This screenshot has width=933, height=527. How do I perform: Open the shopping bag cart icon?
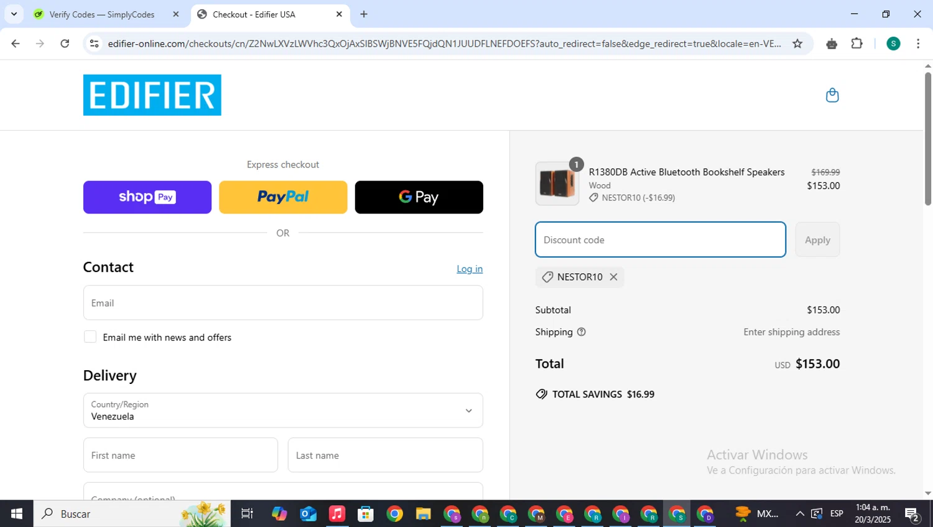pos(832,95)
